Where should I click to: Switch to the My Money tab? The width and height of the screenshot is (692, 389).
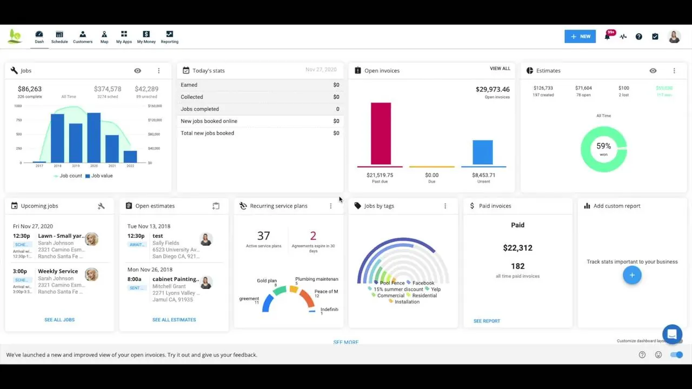pos(147,37)
